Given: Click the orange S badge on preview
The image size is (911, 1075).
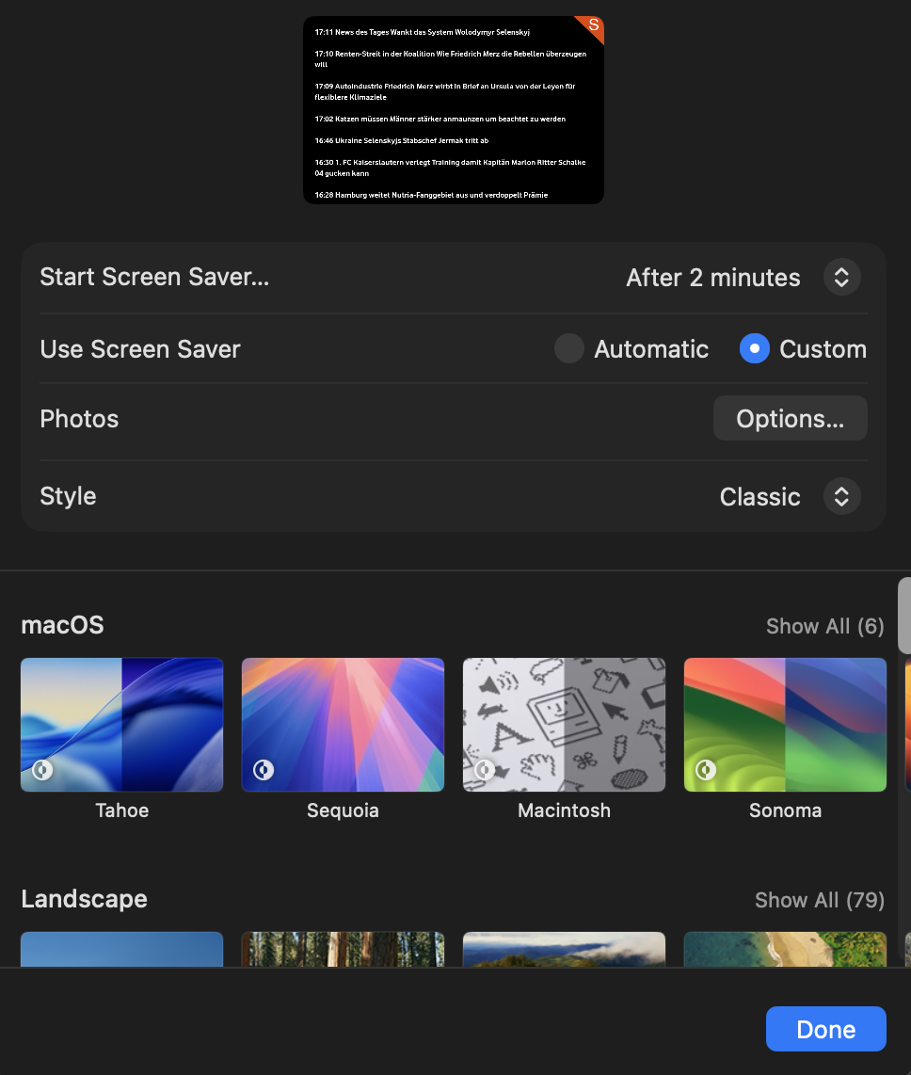Looking at the screenshot, I should [x=593, y=26].
